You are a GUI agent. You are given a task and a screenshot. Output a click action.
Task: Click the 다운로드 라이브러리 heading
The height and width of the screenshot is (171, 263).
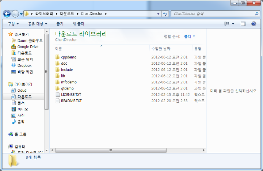81,34
